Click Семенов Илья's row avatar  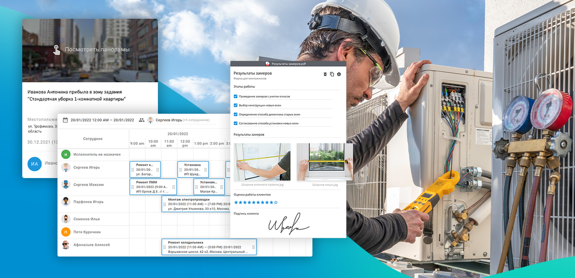tap(66, 219)
